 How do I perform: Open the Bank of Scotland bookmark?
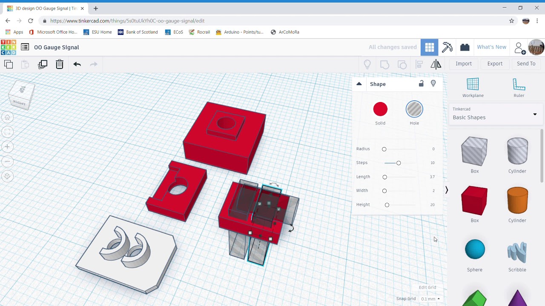138,32
